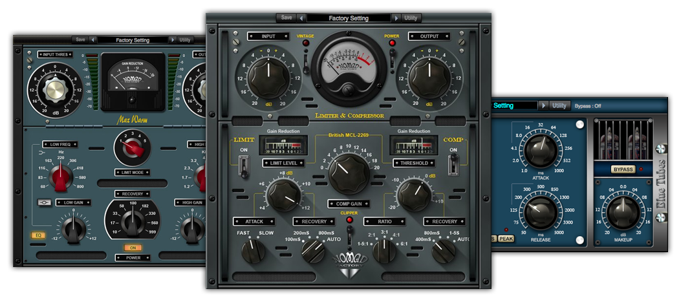
Task: Go to next preset in Limiter & Compressor
Action: (x=396, y=18)
